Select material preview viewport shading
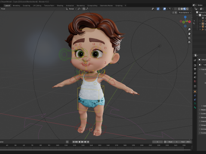This screenshot has height=154, width=206. coord(185,9)
